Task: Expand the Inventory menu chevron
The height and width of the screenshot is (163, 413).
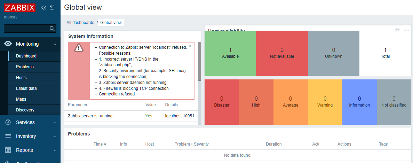Action: tap(55, 137)
